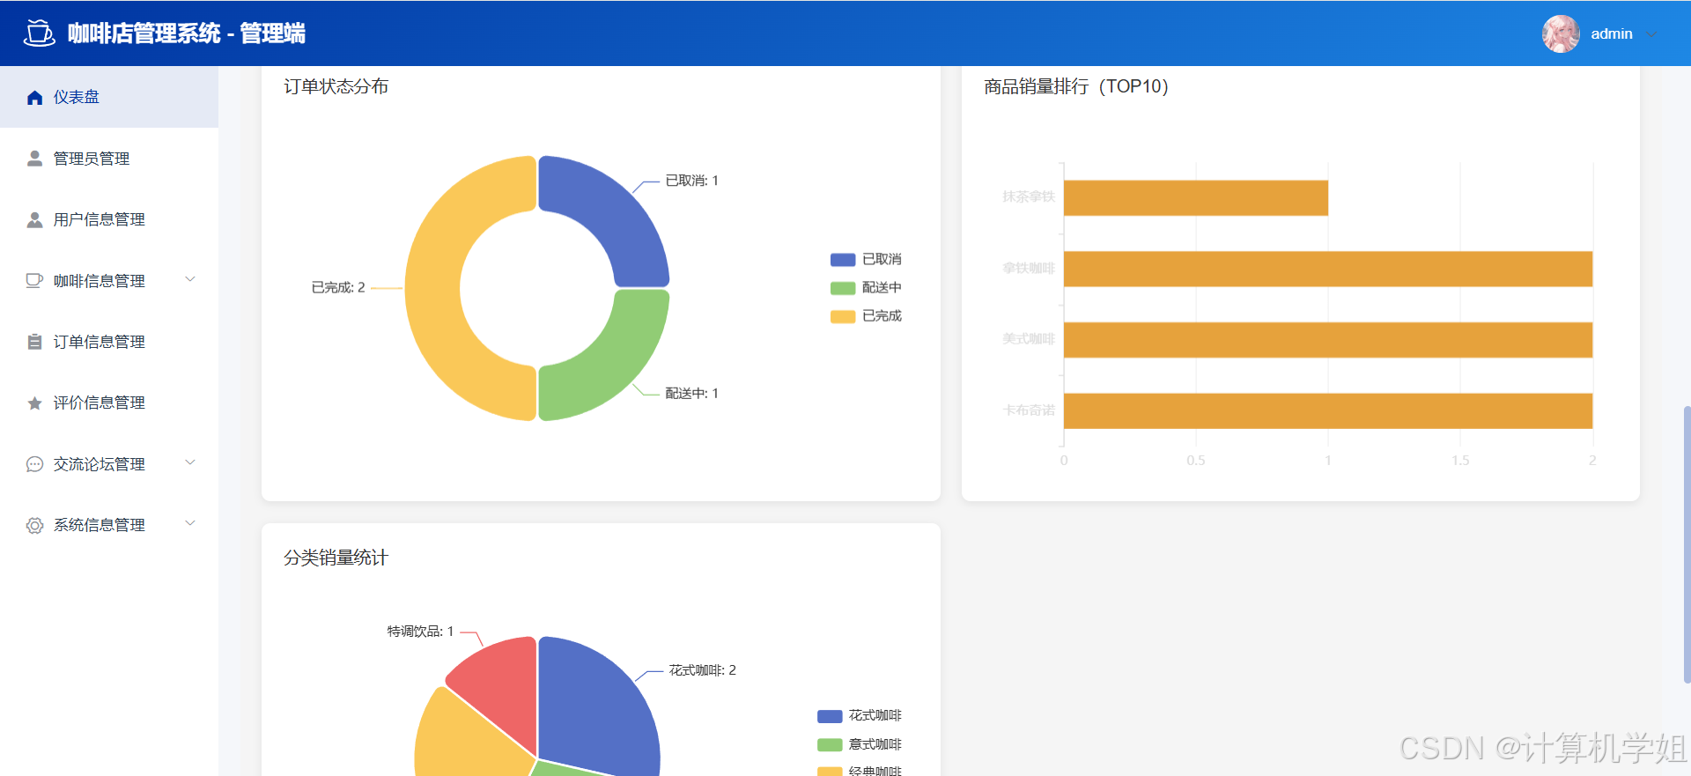
Task: Click the blue 已取消 legend color swatch
Action: [843, 260]
